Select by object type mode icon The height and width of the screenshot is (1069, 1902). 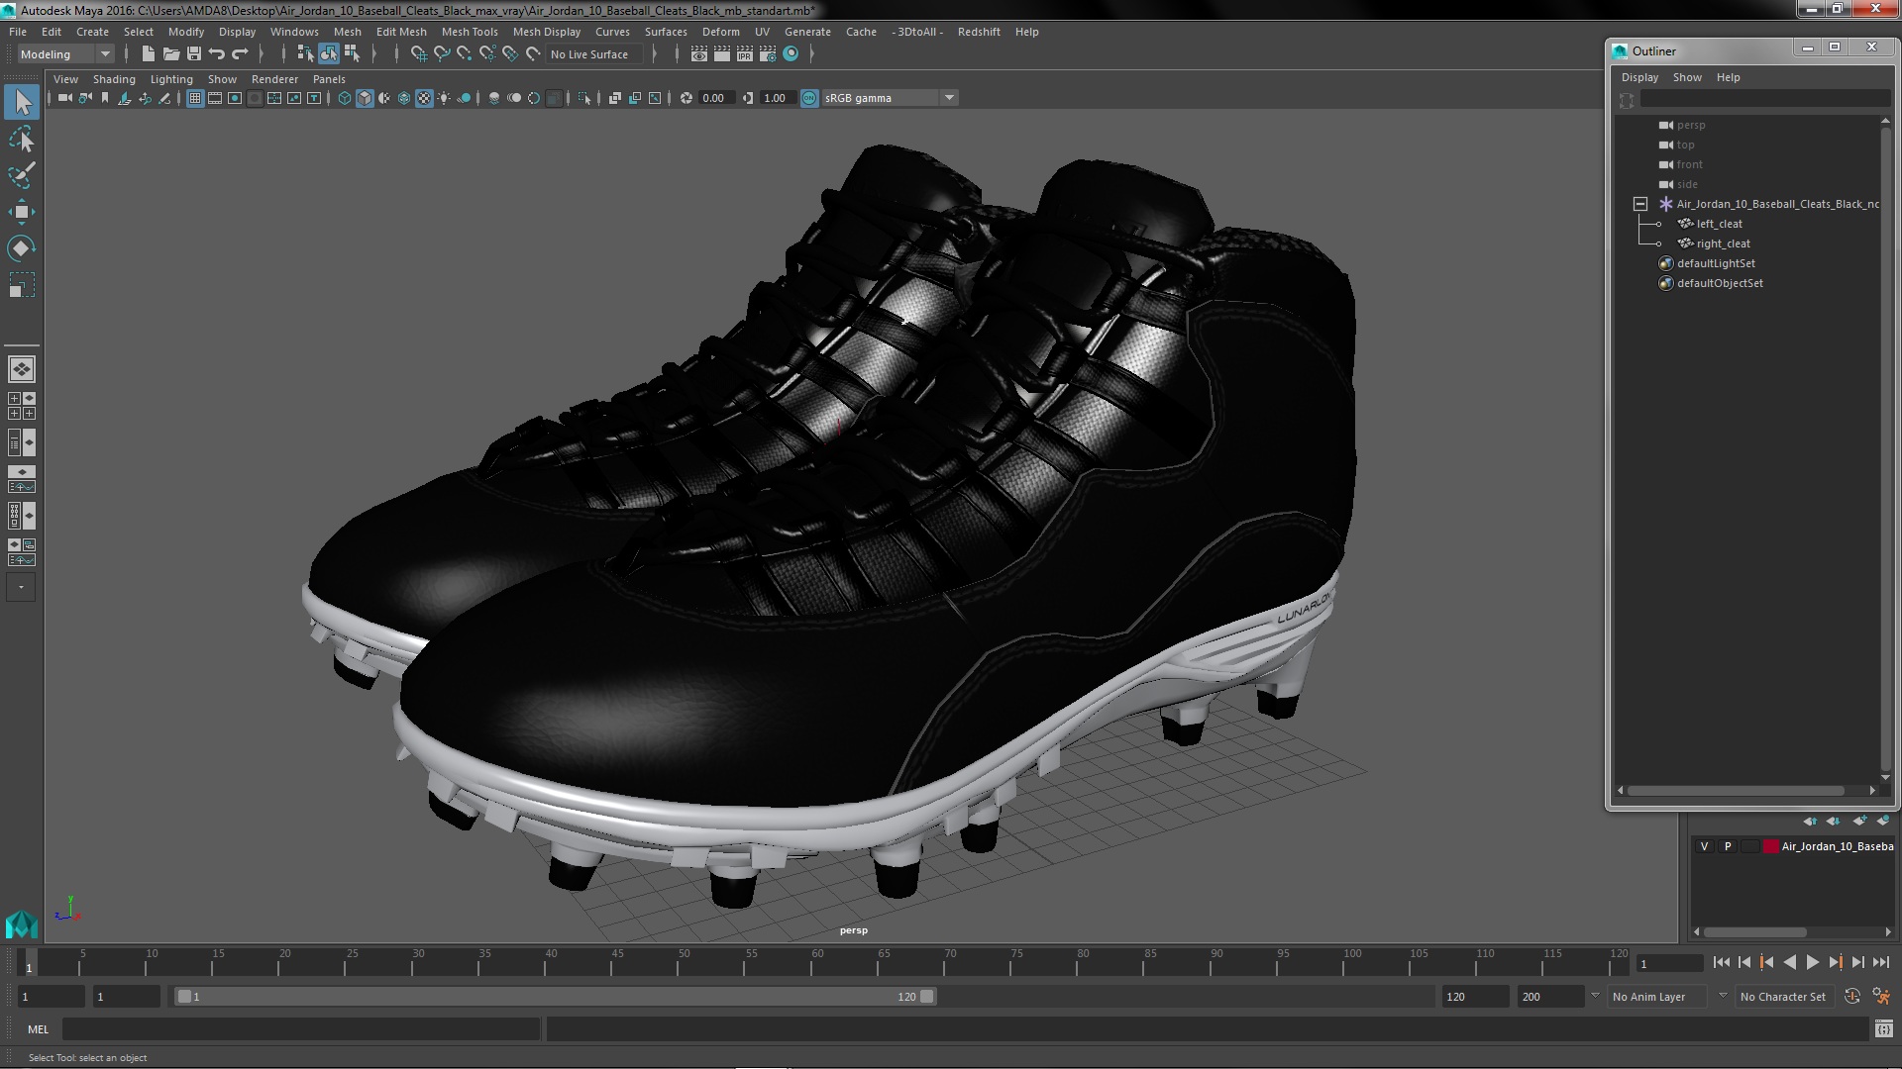(329, 54)
